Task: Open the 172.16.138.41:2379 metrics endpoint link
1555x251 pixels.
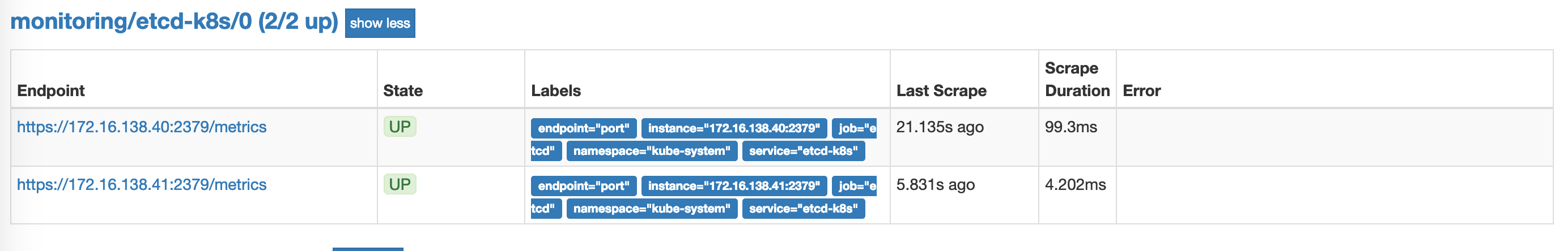Action: point(141,185)
